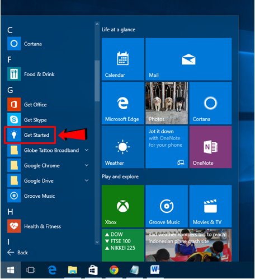Click the Food & Drink label text
Screen dimensions: 255x279
point(39,74)
